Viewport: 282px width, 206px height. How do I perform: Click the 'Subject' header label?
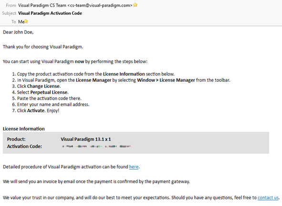[x=9, y=13]
